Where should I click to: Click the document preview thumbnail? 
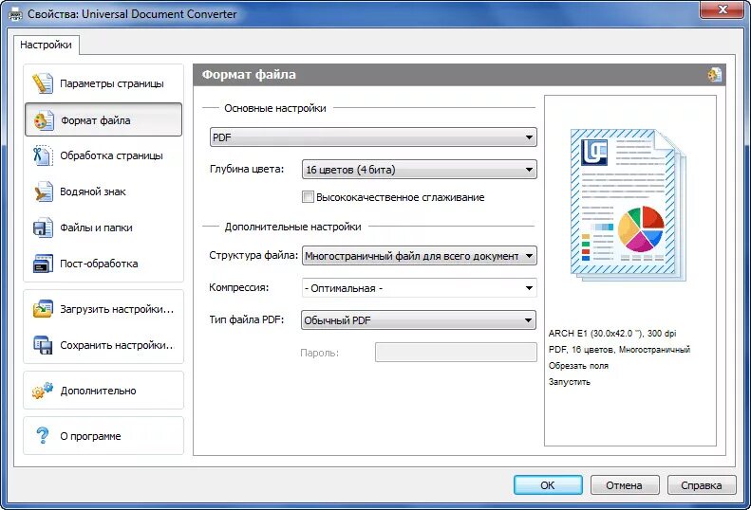coord(629,205)
